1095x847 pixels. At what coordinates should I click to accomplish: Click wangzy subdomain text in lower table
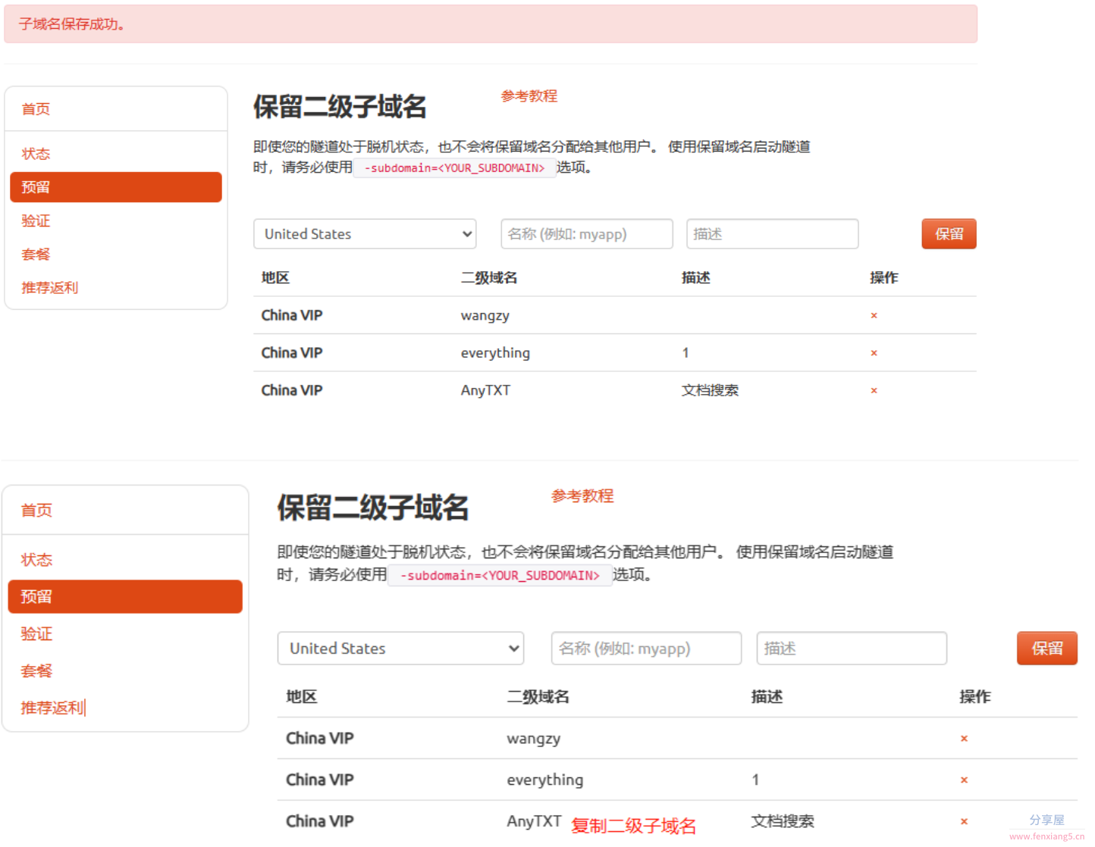(x=534, y=739)
